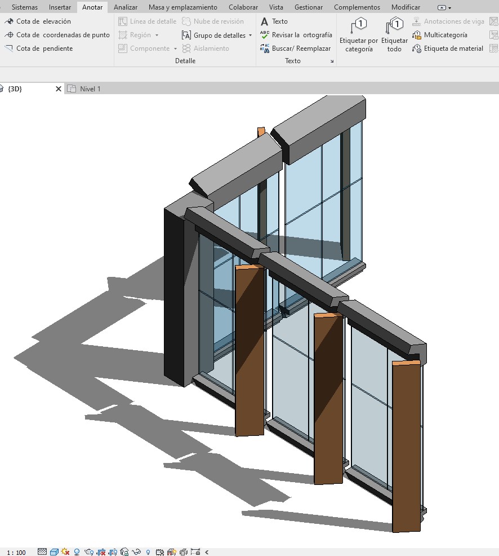Close the {3D} view tab
This screenshot has width=499, height=556.
(59, 89)
